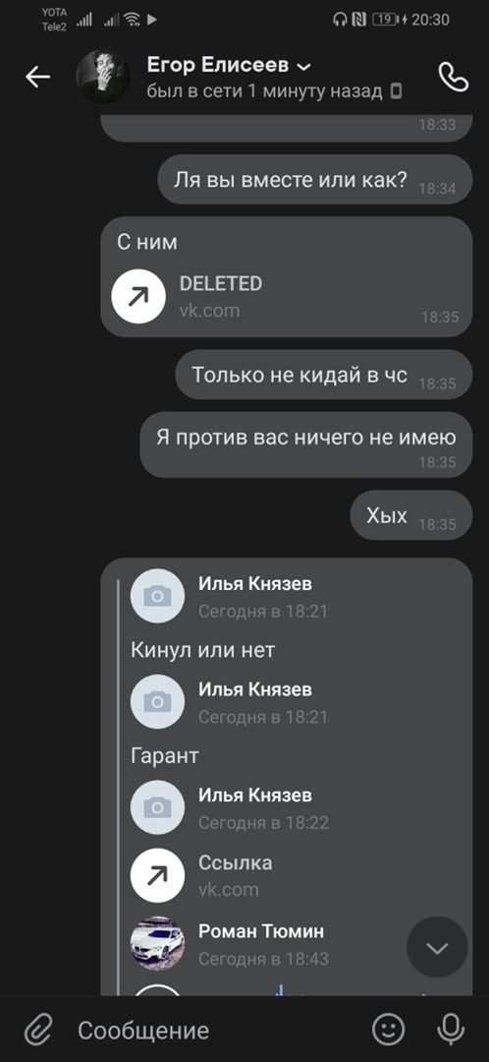
Task: Tap the paperclip attachment icon
Action: [38, 1031]
